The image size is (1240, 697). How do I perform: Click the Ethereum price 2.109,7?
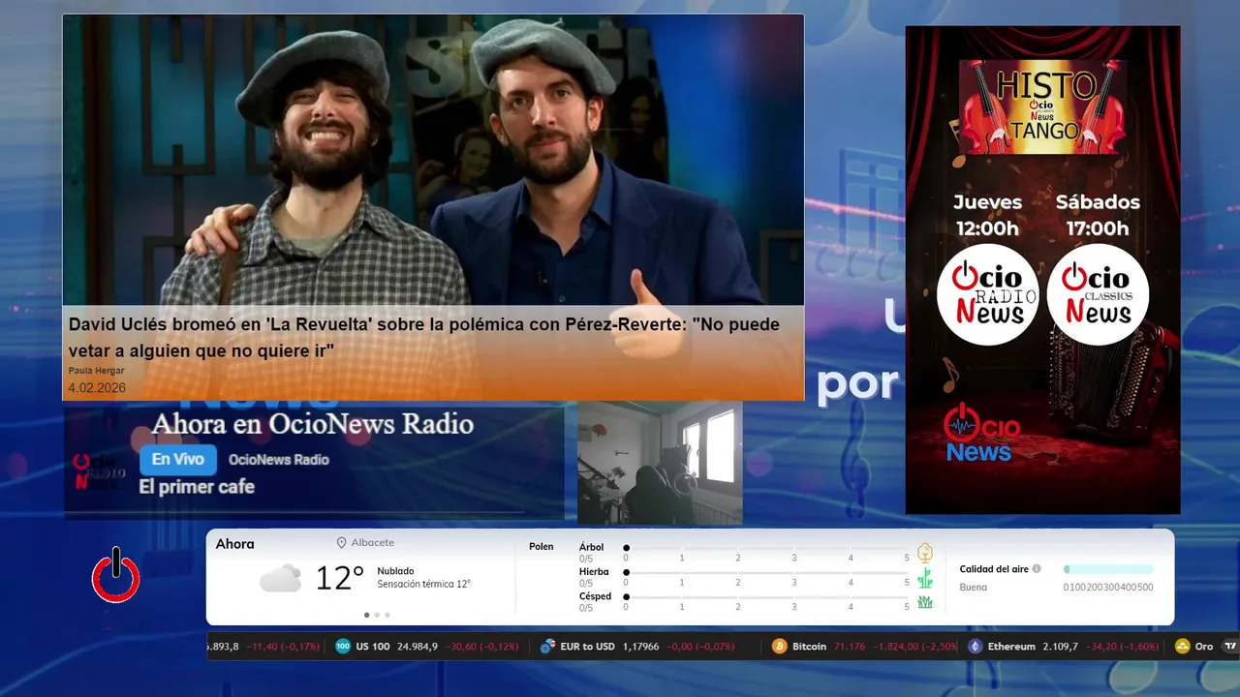pyautogui.click(x=1060, y=647)
